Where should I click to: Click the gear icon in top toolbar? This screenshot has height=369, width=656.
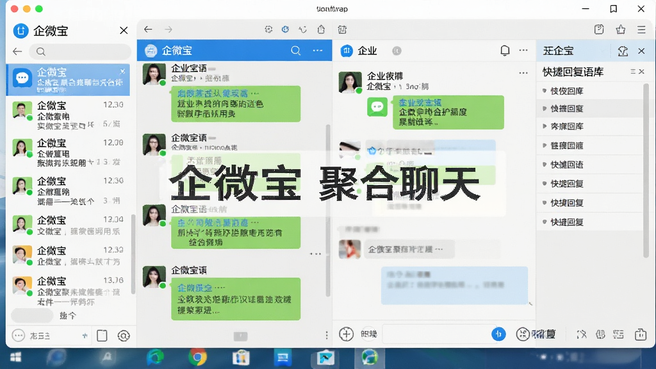(x=268, y=29)
